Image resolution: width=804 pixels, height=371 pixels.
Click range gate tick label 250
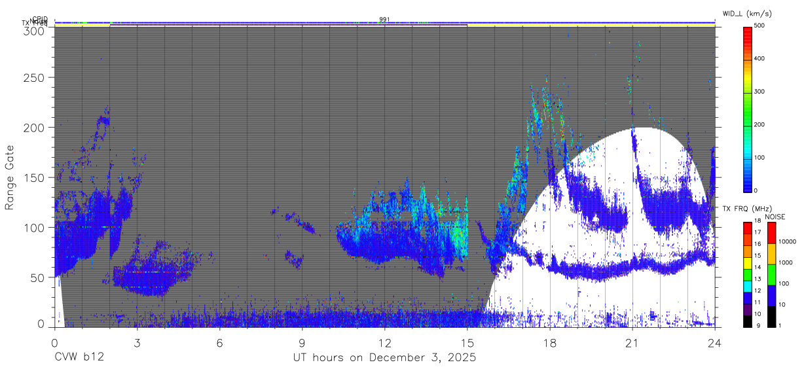click(35, 77)
